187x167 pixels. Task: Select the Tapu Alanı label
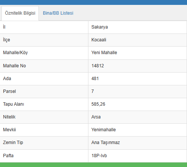tap(14, 104)
